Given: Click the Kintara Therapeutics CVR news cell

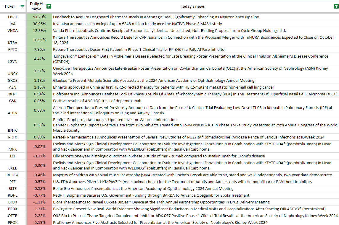Looking at the screenshot, I should tap(195, 40).
